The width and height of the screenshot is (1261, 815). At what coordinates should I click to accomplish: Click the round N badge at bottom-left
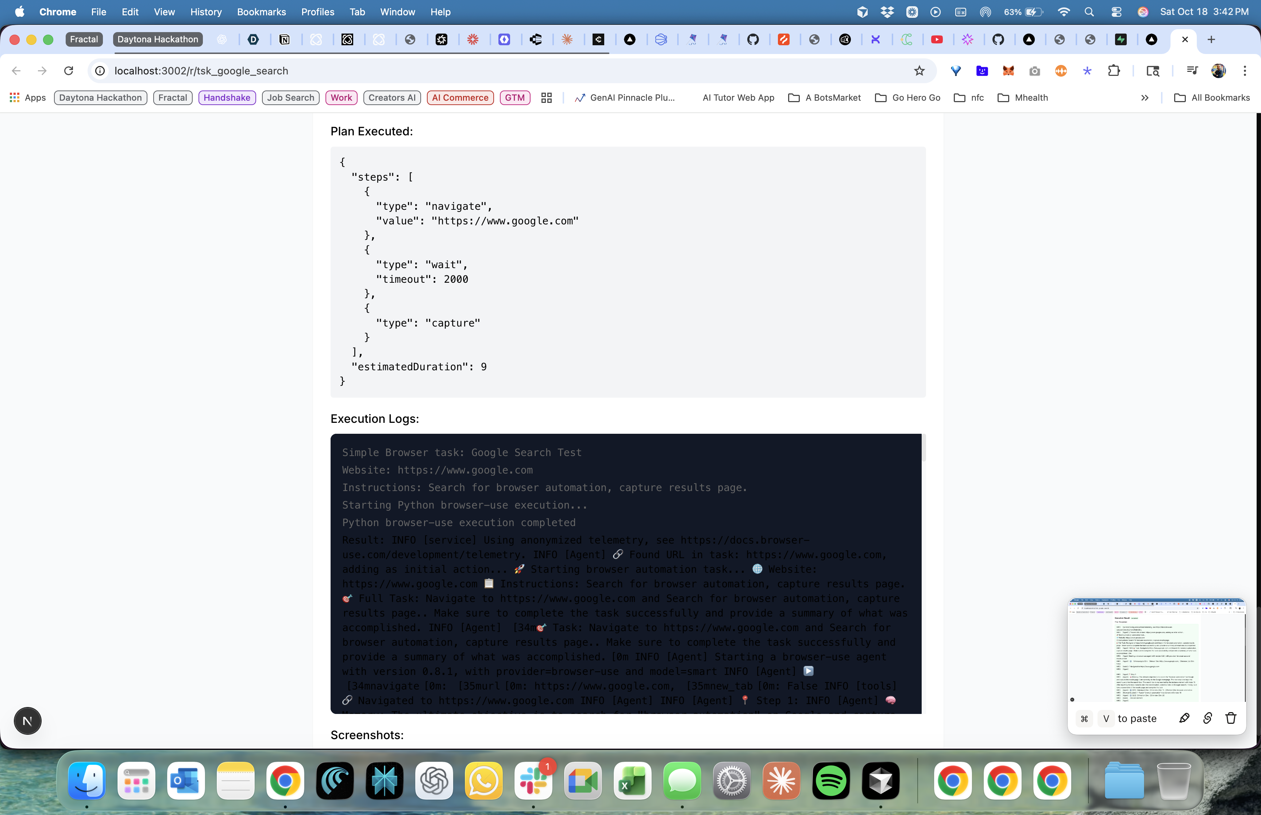point(27,721)
